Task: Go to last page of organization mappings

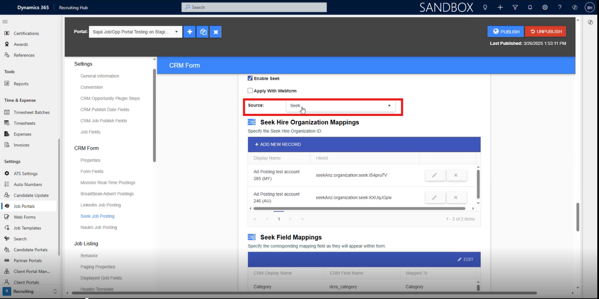Action: click(302, 219)
